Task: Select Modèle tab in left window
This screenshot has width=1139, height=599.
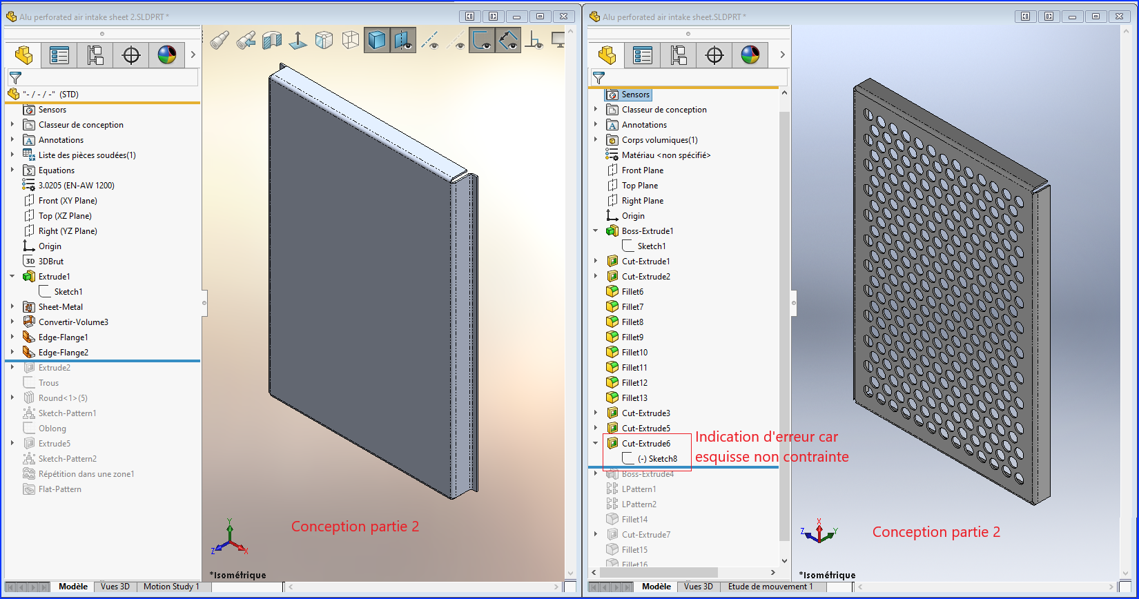Action: (73, 587)
